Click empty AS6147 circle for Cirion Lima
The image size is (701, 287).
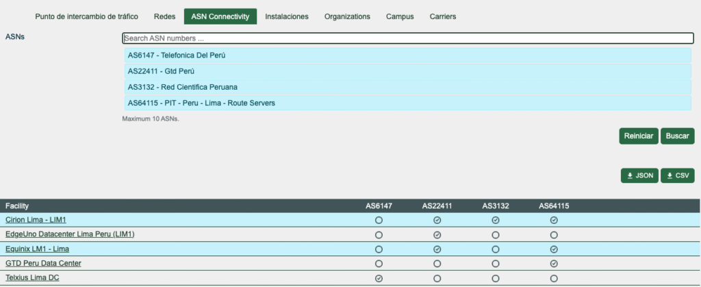coord(379,220)
